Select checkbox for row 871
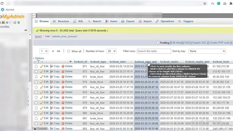Viewport: 233px width, 131px height. (x=36, y=66)
